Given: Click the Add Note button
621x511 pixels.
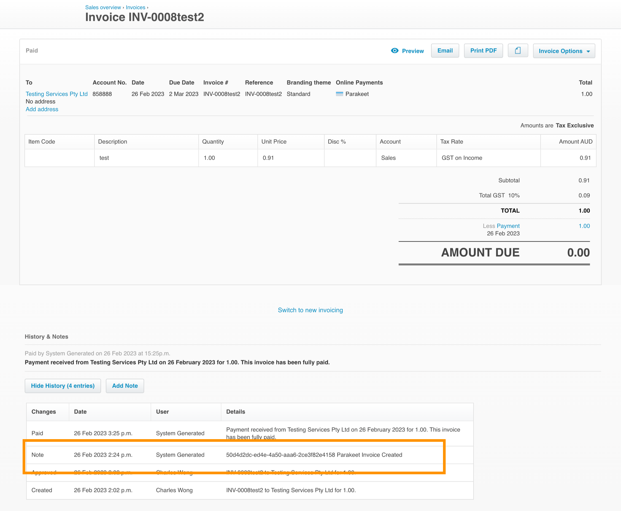Looking at the screenshot, I should [125, 386].
